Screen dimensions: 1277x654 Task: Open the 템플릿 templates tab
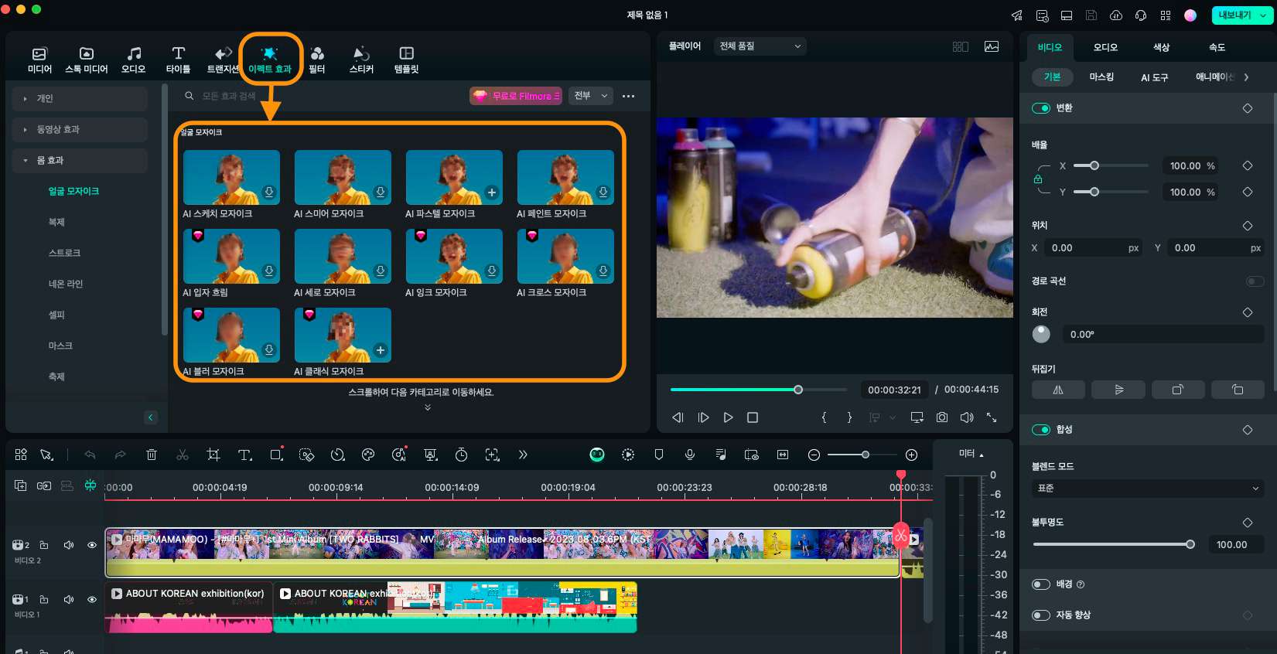pyautogui.click(x=406, y=60)
